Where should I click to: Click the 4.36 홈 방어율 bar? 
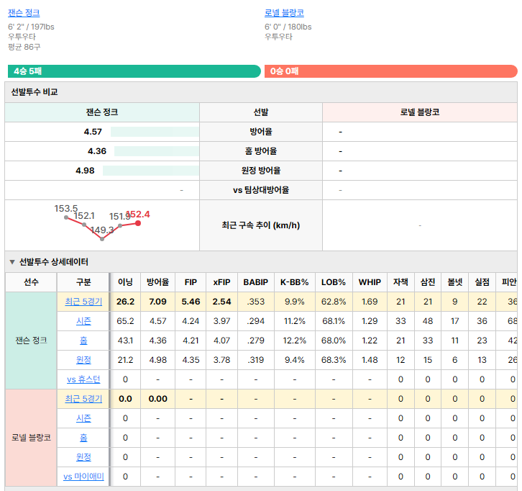click(157, 151)
